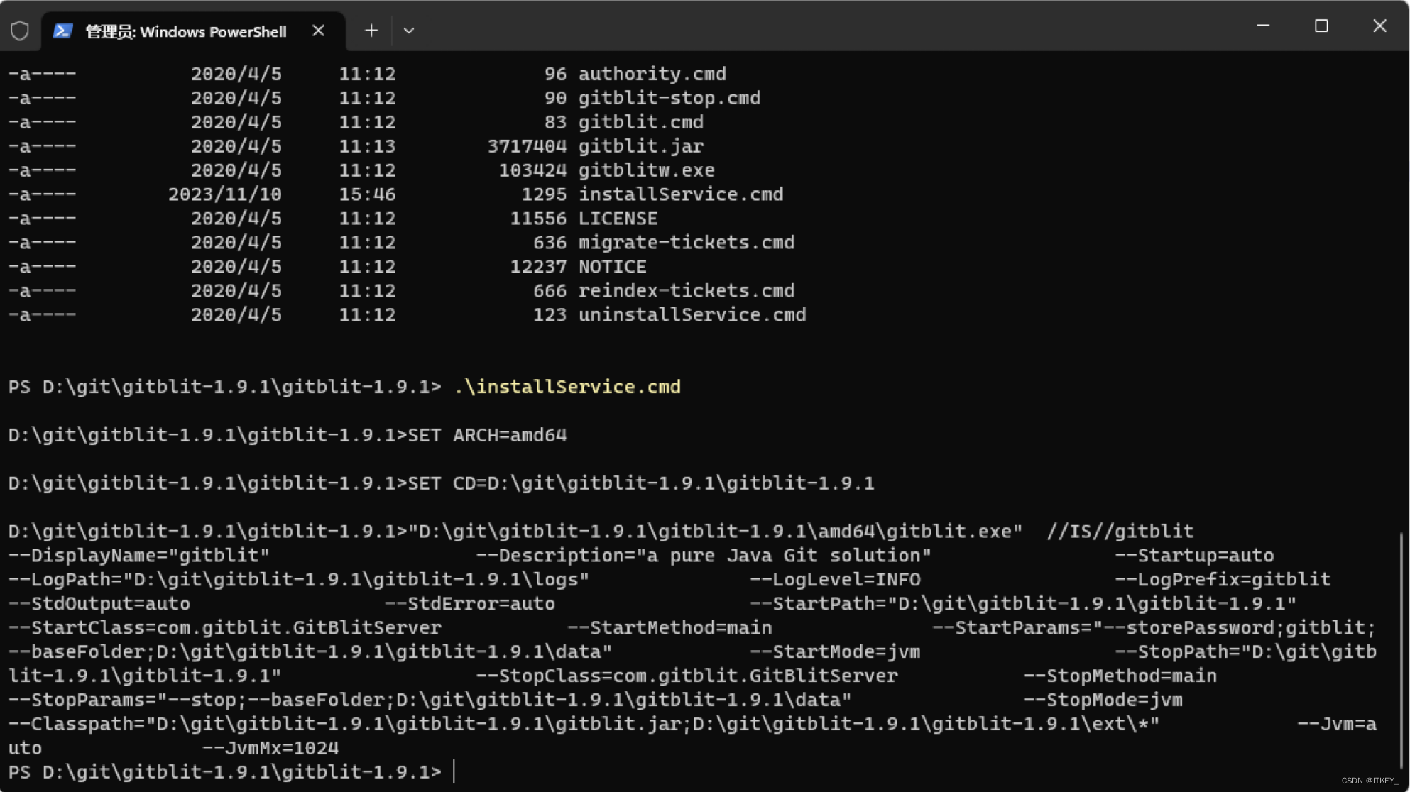
Task: Click the file size 103424
Action: [532, 170]
